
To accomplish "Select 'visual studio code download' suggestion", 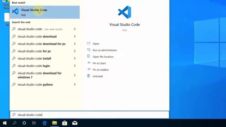I will (x=44, y=36).
